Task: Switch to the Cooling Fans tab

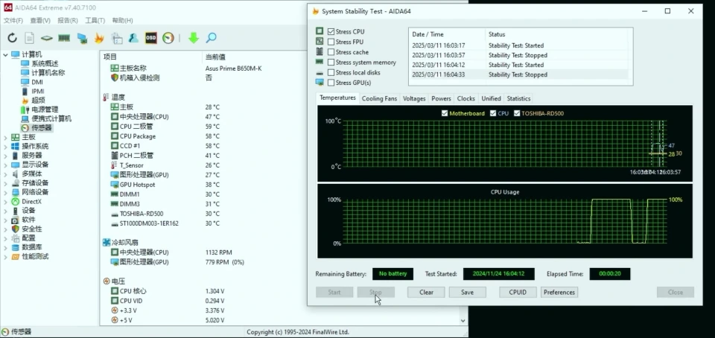Action: pyautogui.click(x=379, y=98)
